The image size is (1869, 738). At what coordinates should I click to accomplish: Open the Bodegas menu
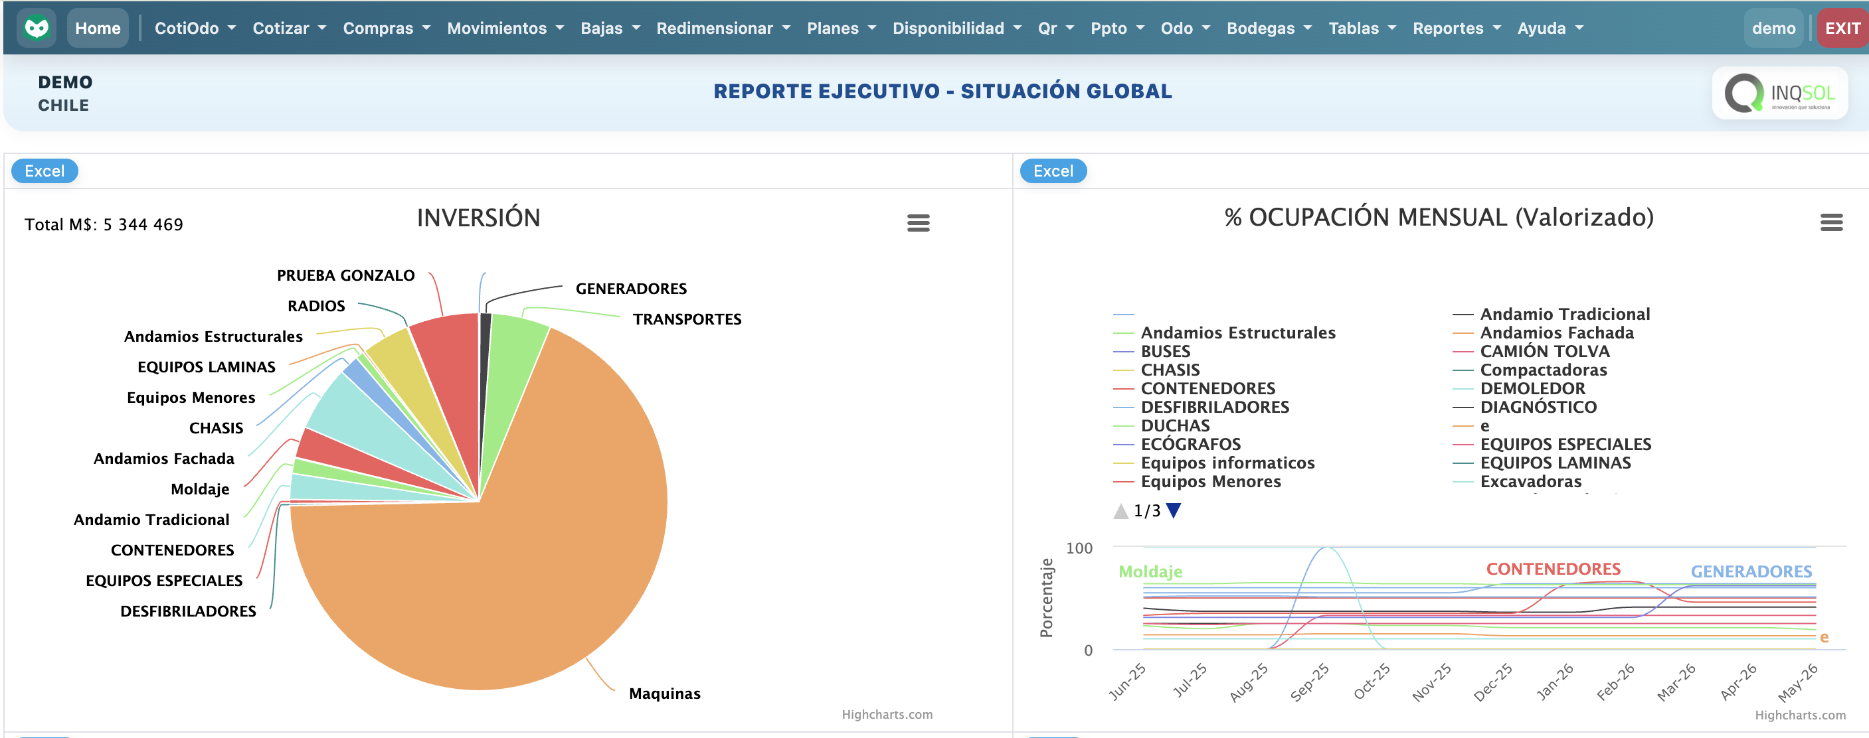tap(1269, 29)
